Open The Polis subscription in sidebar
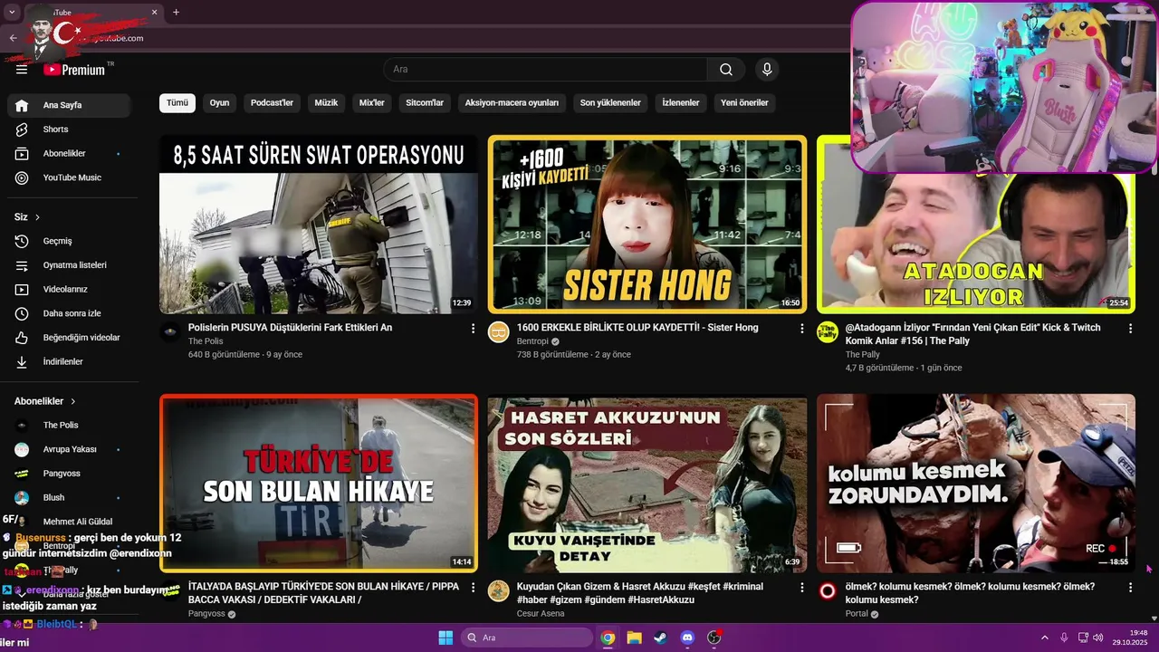 click(69, 425)
